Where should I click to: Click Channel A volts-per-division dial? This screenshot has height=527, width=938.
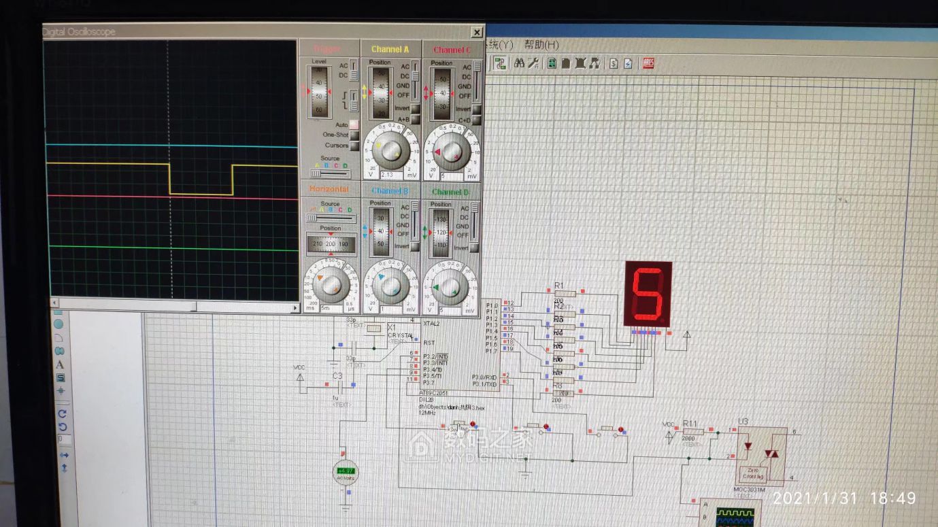click(x=391, y=150)
